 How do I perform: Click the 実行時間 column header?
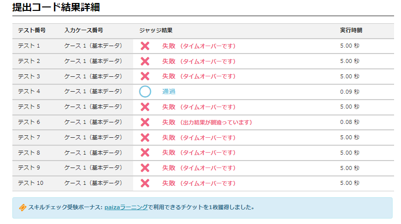click(x=351, y=31)
